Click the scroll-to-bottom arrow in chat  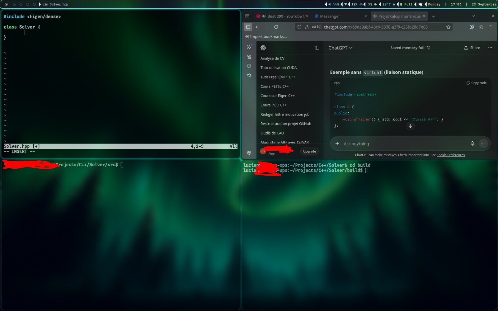(410, 126)
